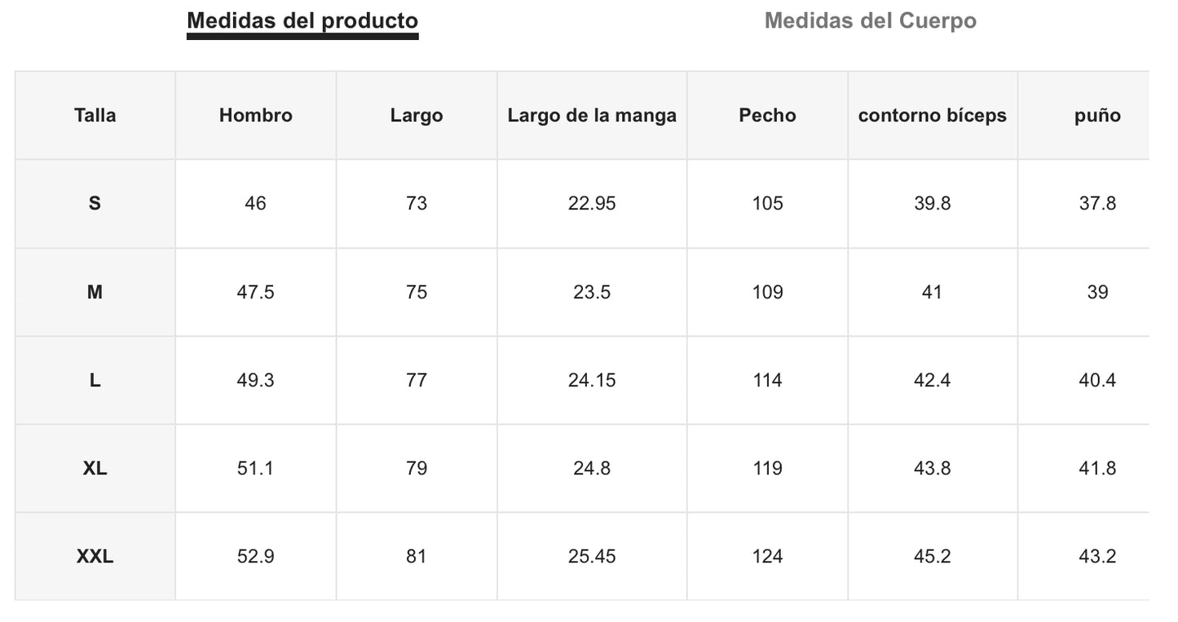Click the Largo de la manga header
Screen dimensions: 1178x622
click(592, 116)
